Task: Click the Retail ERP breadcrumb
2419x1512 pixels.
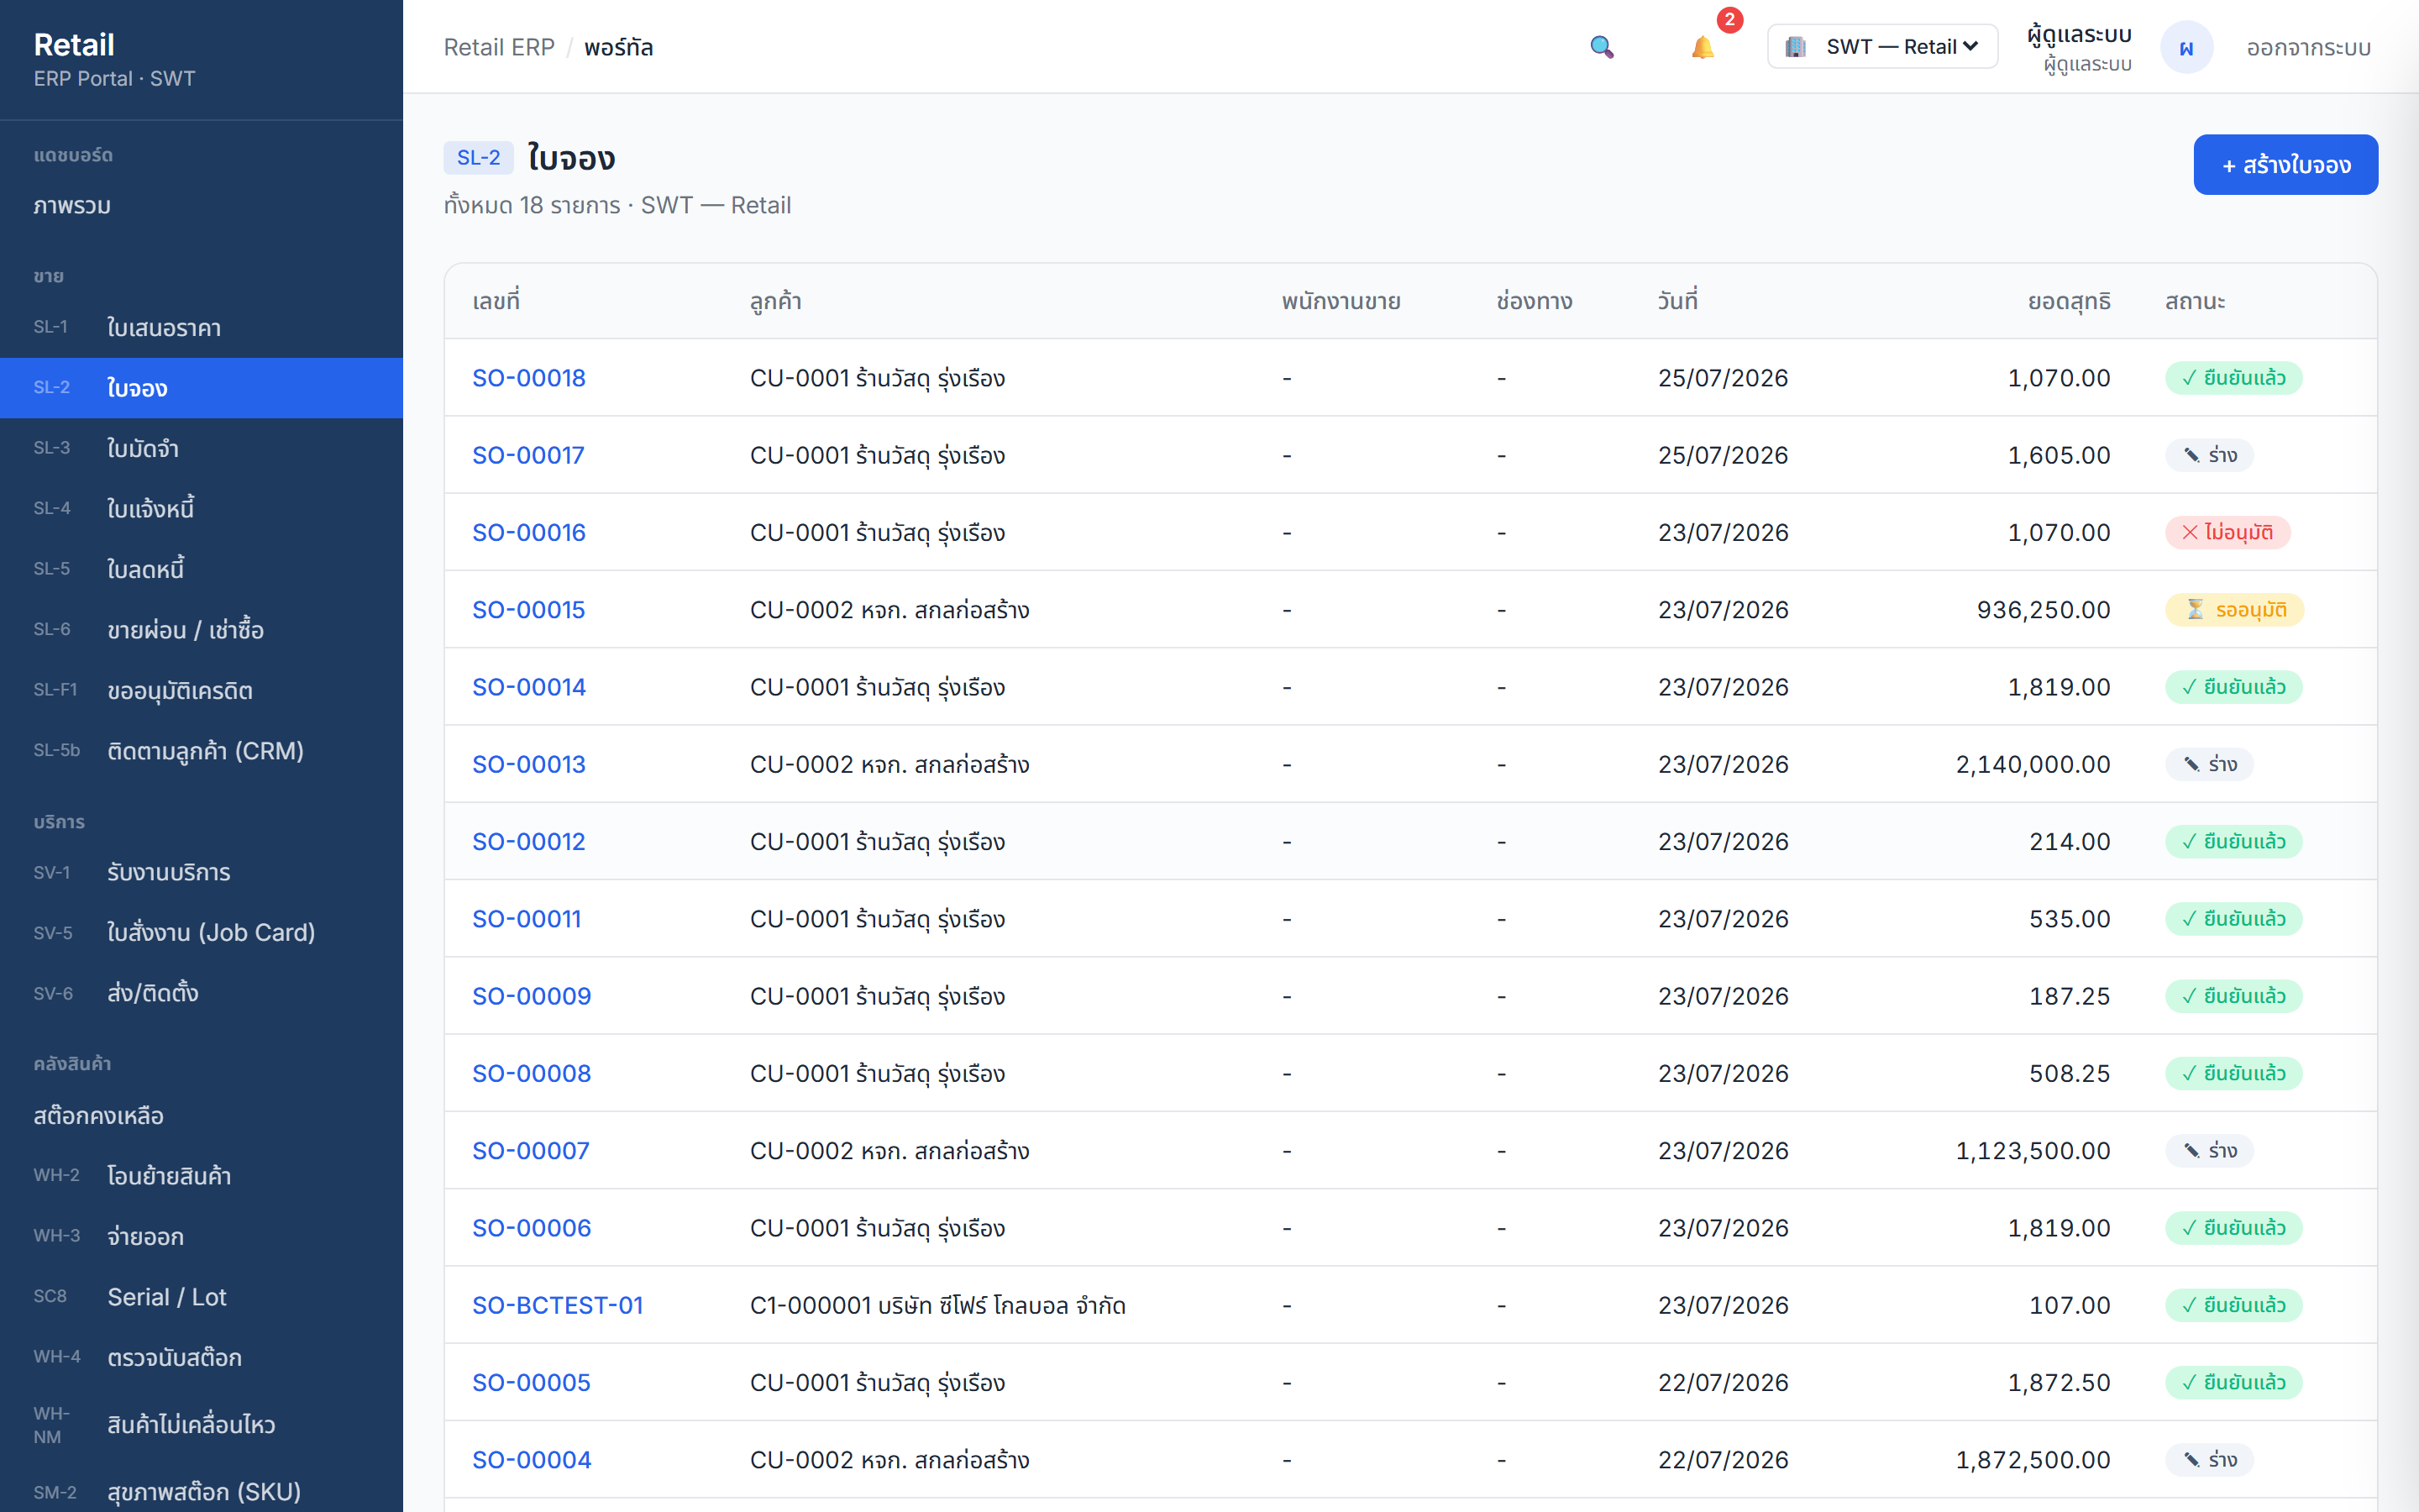Action: coord(499,47)
